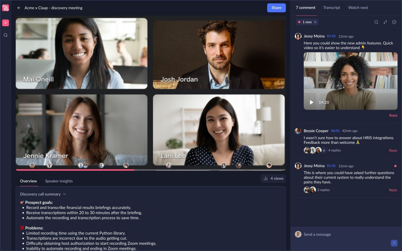The width and height of the screenshot is (402, 251).
Task: Switch to the Transcript tab
Action: click(x=331, y=8)
